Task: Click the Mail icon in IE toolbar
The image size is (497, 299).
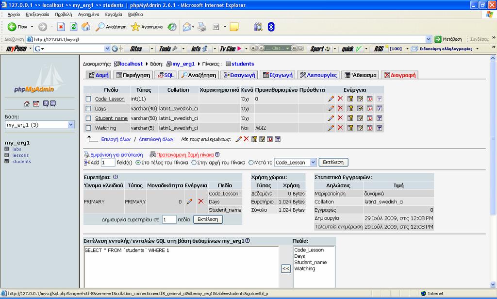Action: (x=187, y=27)
